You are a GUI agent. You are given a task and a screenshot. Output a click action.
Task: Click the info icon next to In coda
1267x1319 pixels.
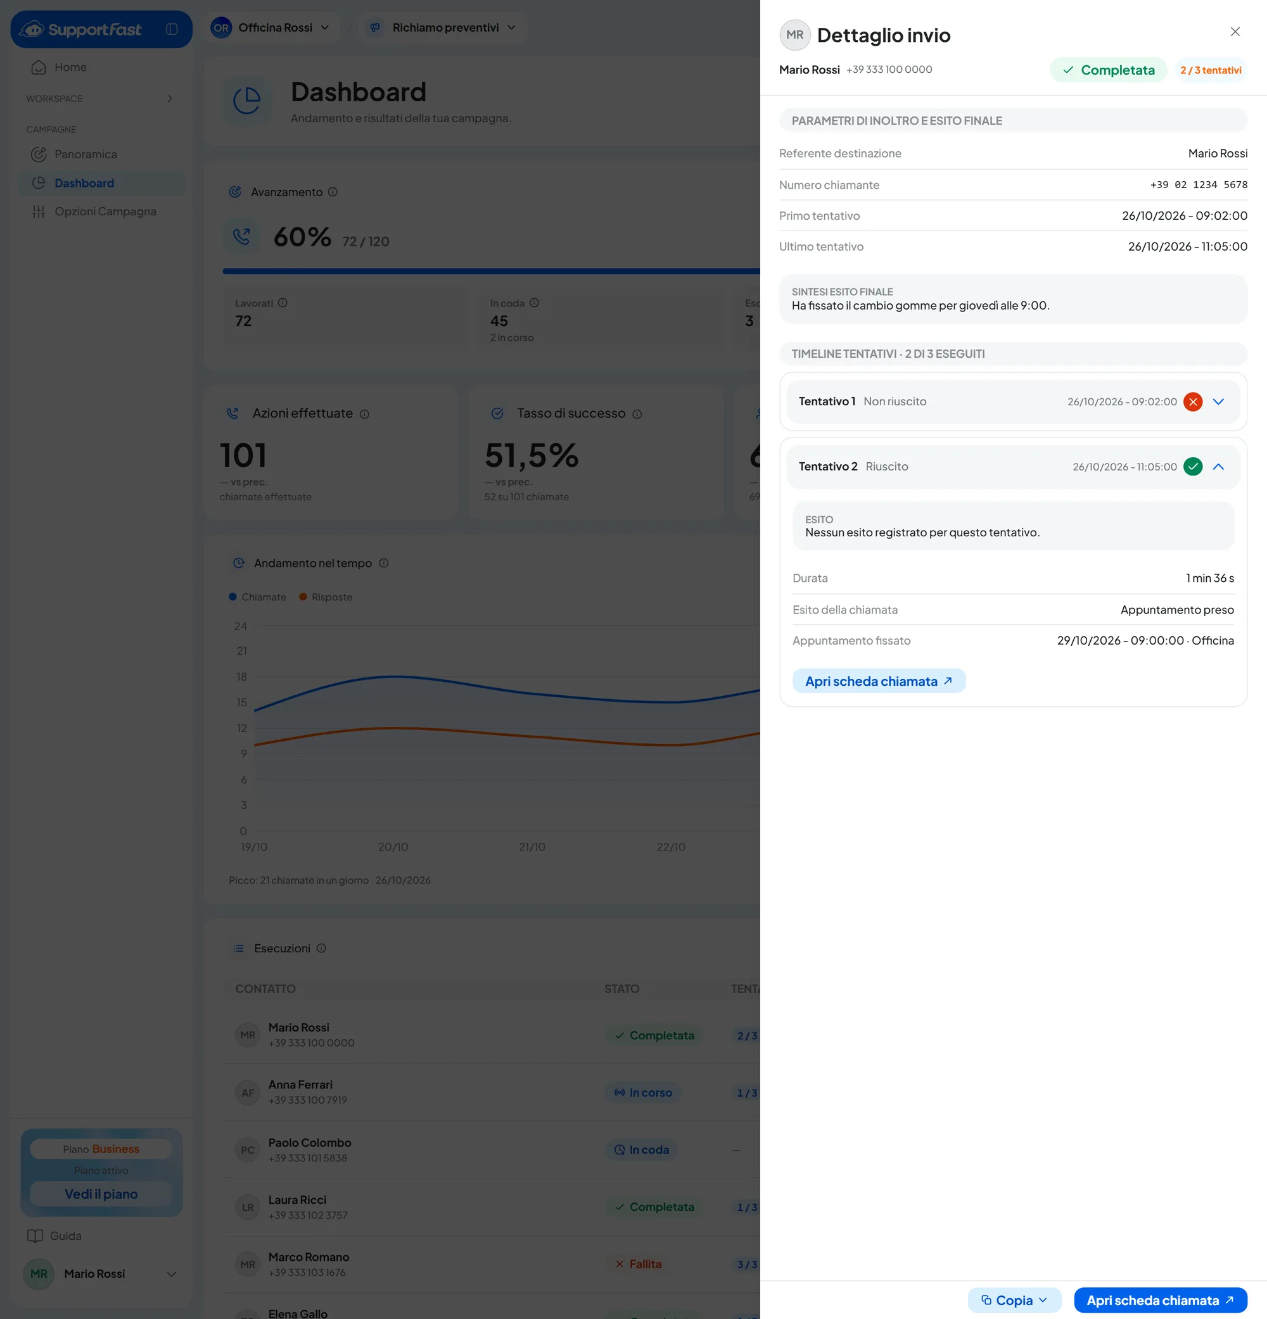(x=534, y=303)
